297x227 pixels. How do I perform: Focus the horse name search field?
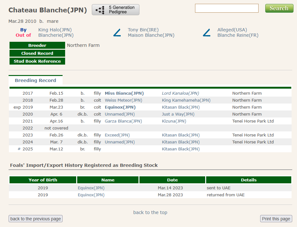pos(227,8)
